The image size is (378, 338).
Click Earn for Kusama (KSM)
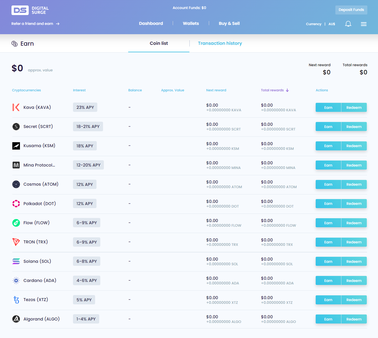[x=328, y=146]
